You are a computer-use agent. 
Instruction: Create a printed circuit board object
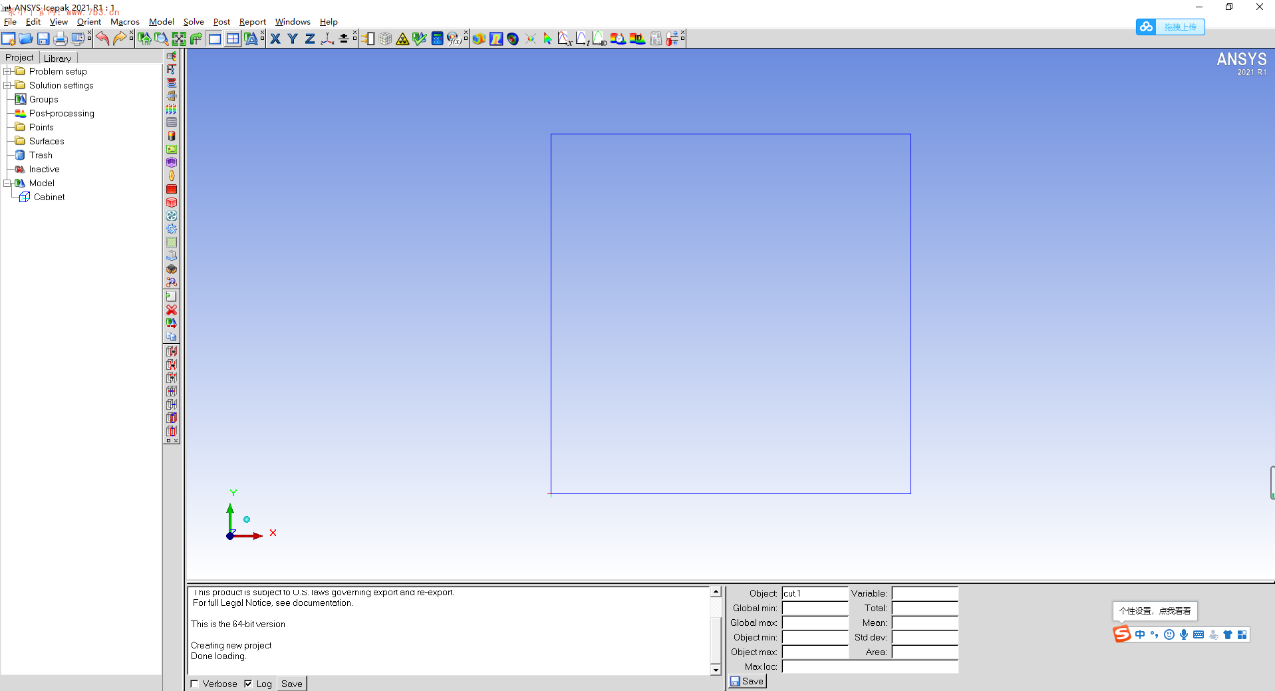[172, 150]
